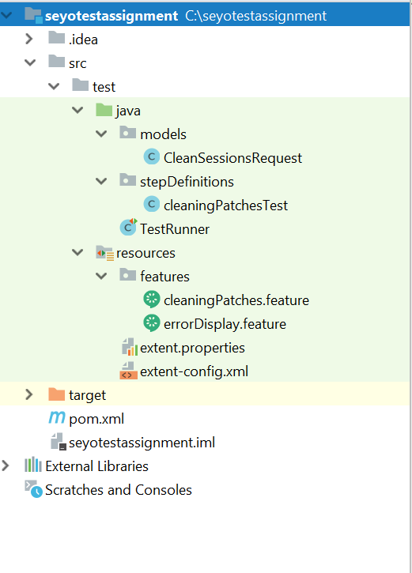Open CleanSessionsRequest class
This screenshot has width=412, height=573.
pyautogui.click(x=232, y=158)
